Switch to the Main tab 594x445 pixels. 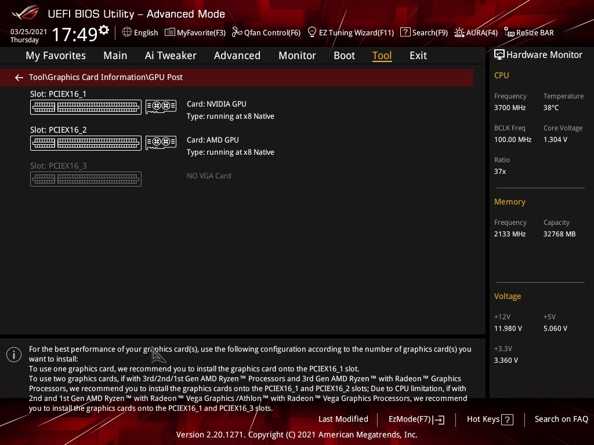point(115,56)
